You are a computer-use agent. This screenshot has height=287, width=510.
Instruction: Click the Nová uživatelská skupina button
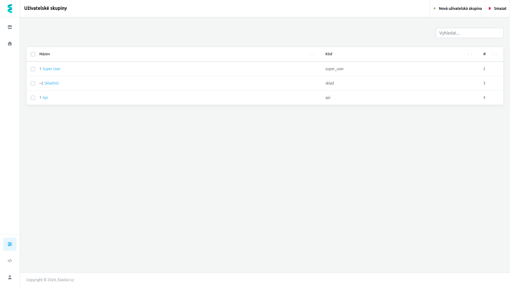point(457,9)
